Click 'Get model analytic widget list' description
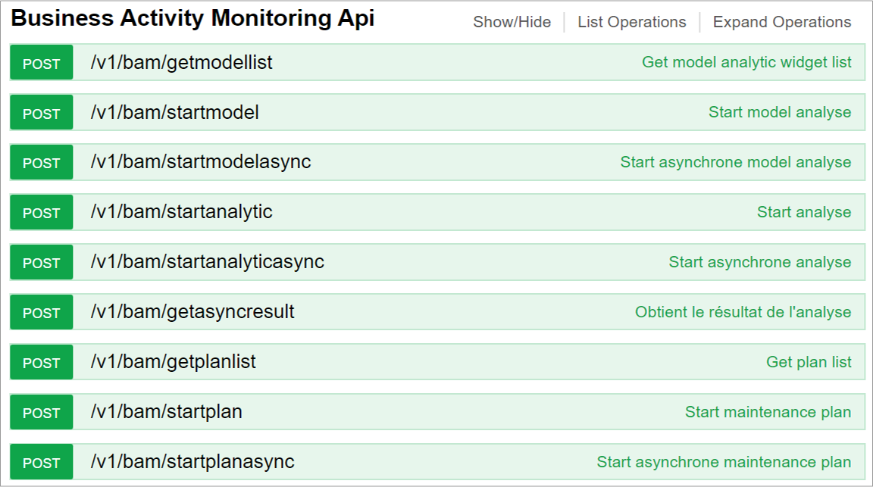This screenshot has height=487, width=873. (x=746, y=62)
